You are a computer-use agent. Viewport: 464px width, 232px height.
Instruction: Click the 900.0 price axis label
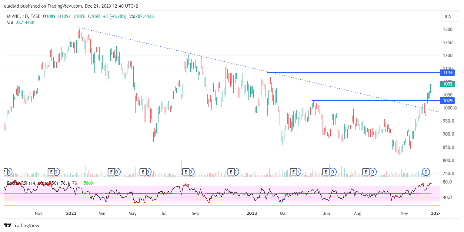(448, 134)
